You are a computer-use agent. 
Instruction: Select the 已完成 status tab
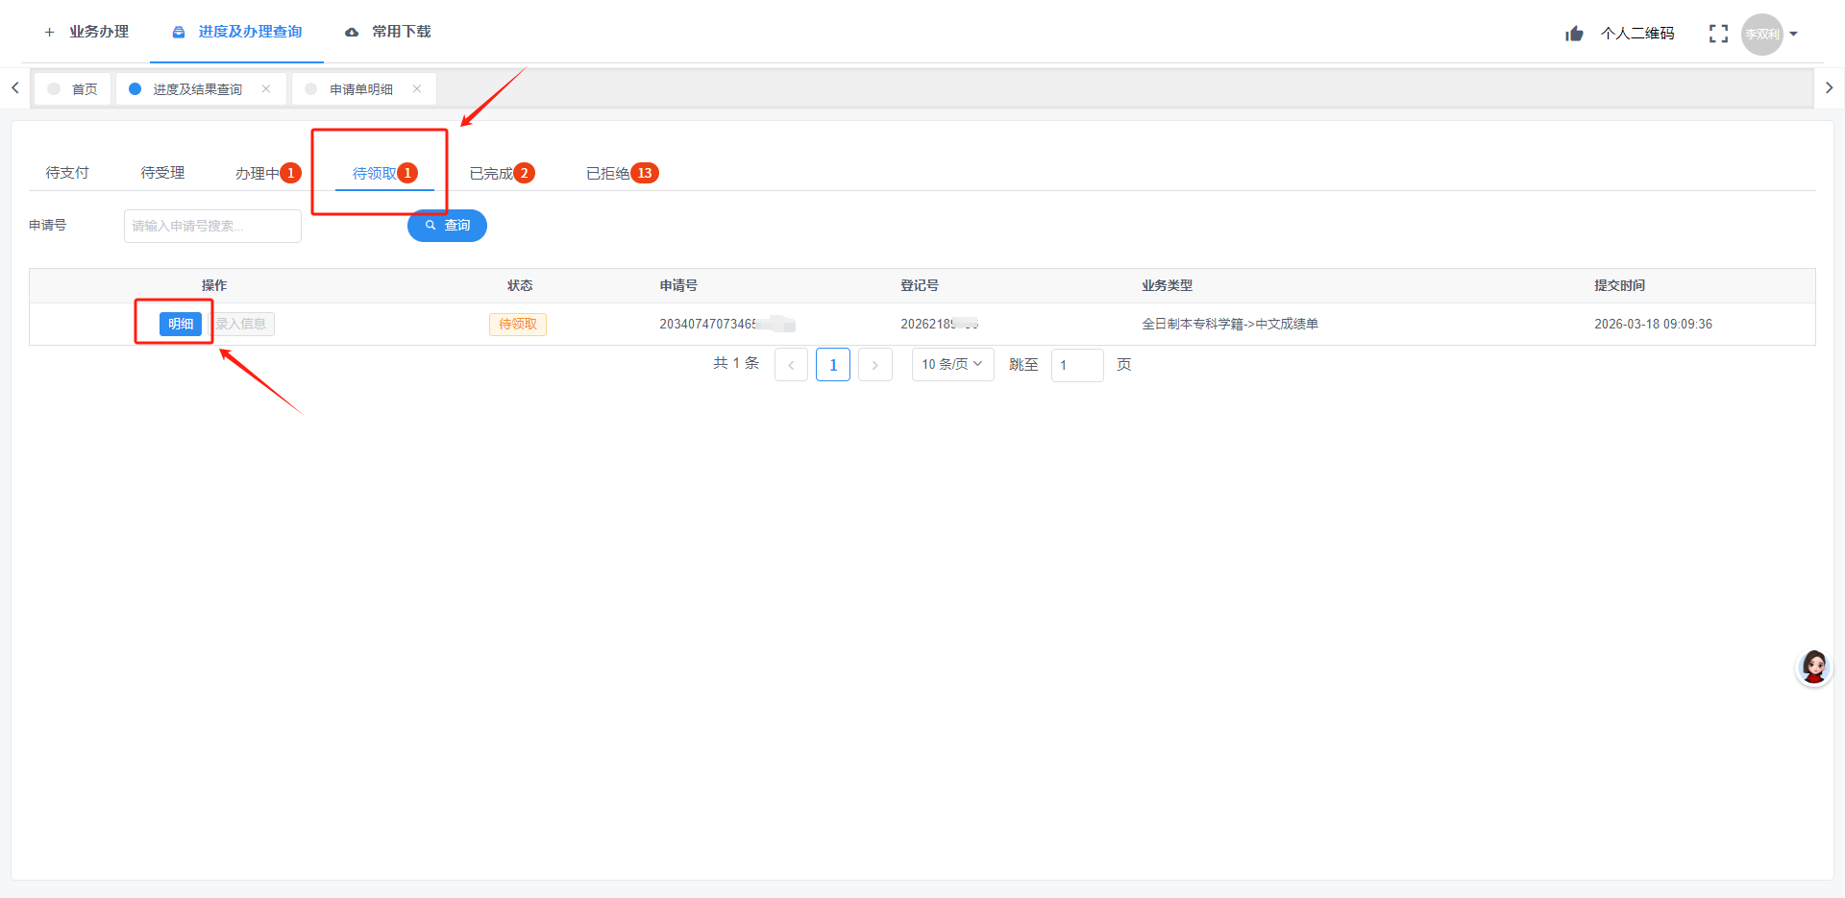(x=502, y=173)
